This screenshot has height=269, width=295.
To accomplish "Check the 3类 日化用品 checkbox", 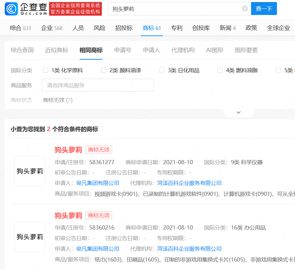I will tap(162, 70).
